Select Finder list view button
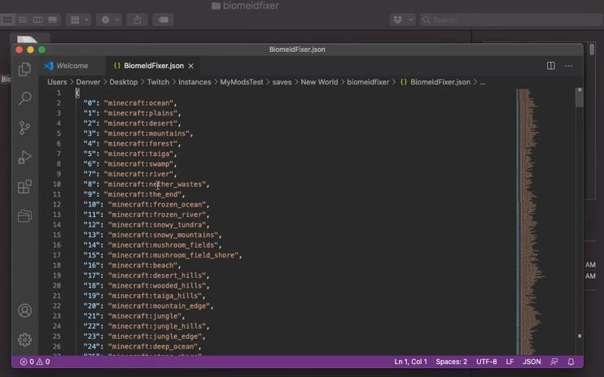This screenshot has width=604, height=377. [22, 19]
